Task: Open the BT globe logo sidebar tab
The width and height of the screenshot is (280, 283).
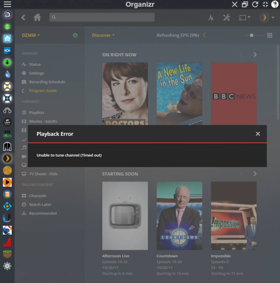Action: tap(7, 230)
